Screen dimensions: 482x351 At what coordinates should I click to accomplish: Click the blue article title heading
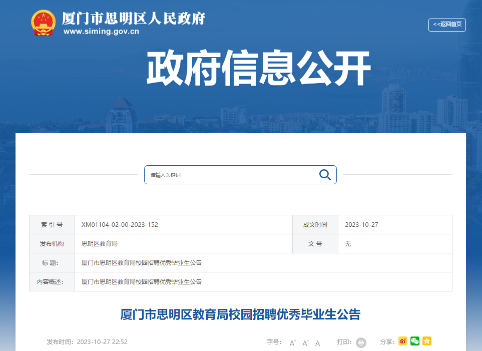[x=240, y=314]
